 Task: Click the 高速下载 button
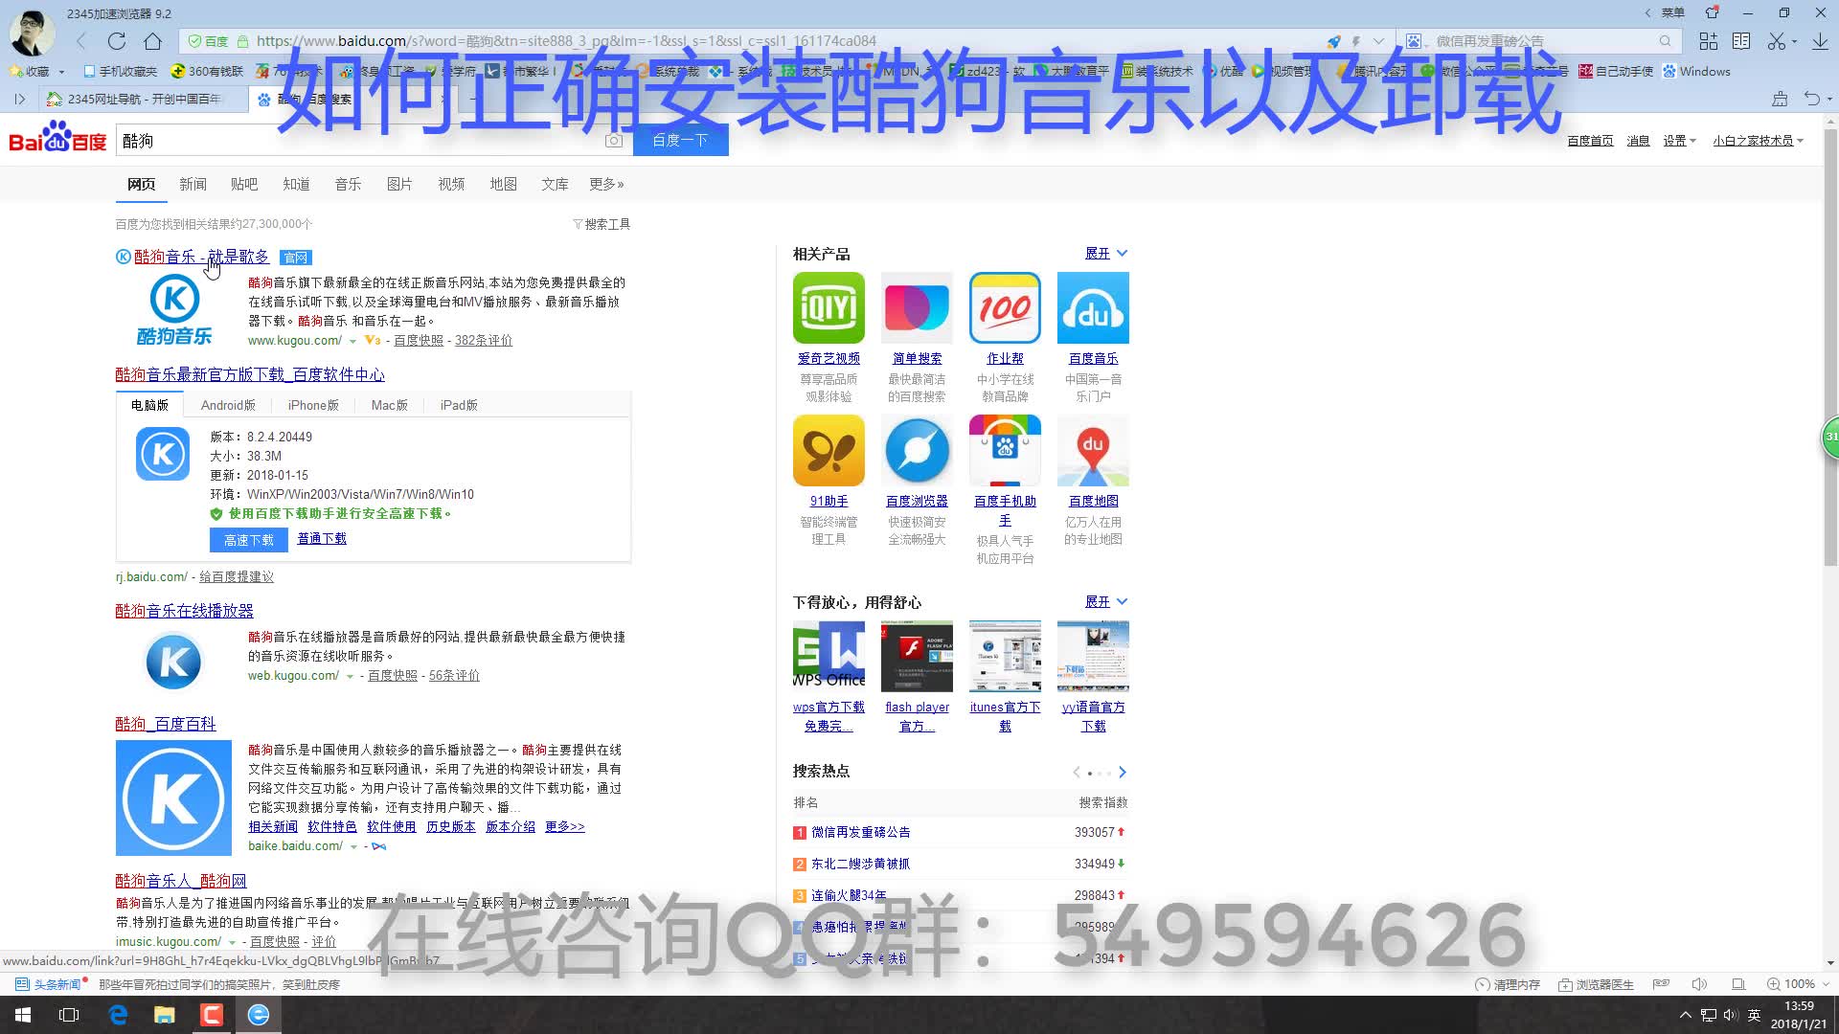[x=249, y=540]
